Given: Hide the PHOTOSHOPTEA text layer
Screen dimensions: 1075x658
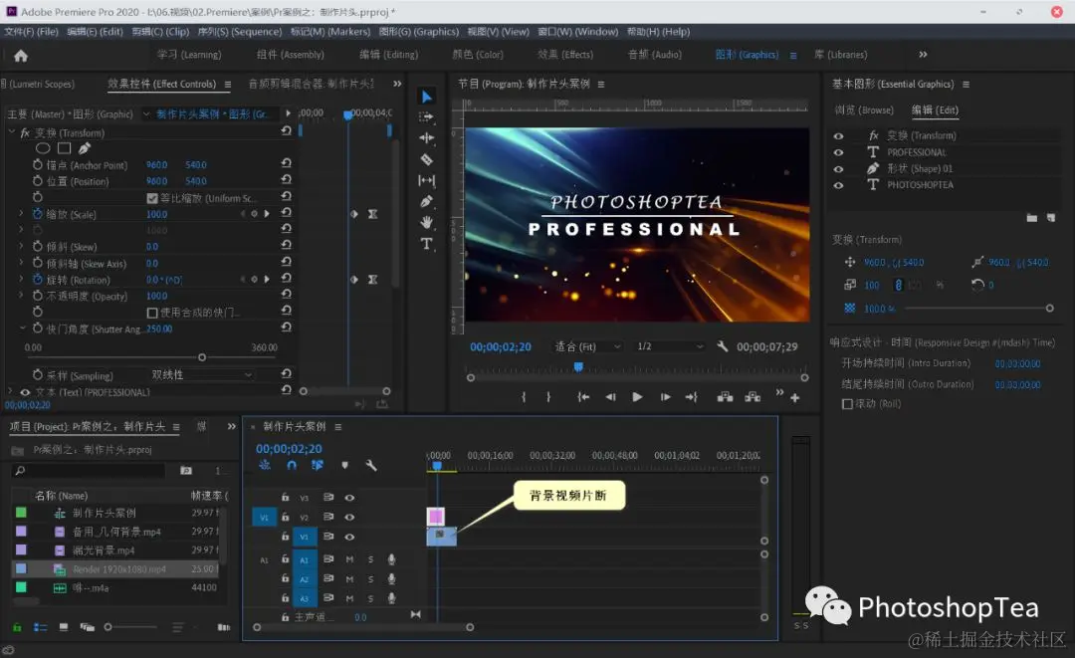Looking at the screenshot, I should click(838, 185).
